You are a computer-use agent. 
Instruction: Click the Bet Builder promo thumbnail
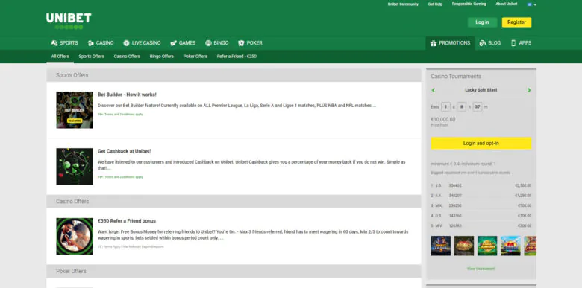75,110
